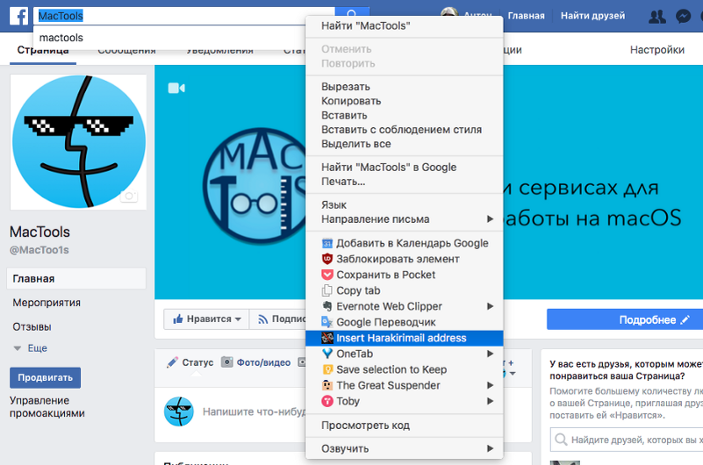Viewport: 703px width, 465px height.
Task: Click the Google Translate icon
Action: (327, 322)
